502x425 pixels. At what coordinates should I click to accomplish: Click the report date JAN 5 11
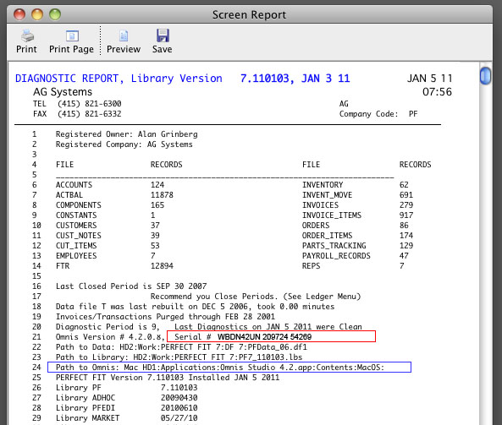click(x=430, y=79)
